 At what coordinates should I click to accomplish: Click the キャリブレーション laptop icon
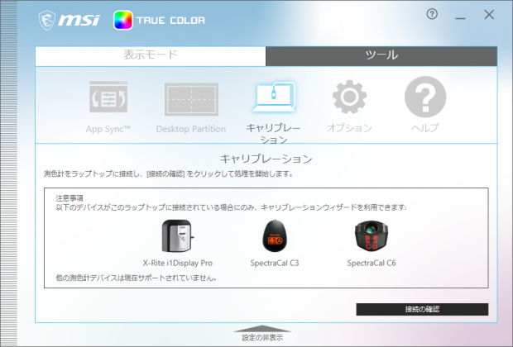274,97
